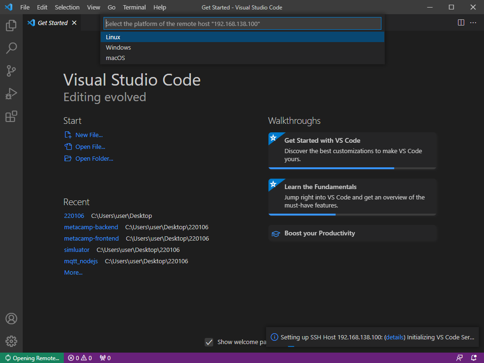
Task: Click the Boost your Productivity graduation cap icon
Action: point(276,233)
